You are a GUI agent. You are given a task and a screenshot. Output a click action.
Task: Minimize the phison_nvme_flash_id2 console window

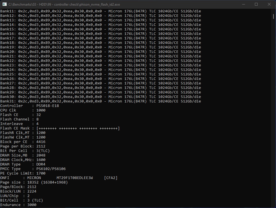click(243, 5)
